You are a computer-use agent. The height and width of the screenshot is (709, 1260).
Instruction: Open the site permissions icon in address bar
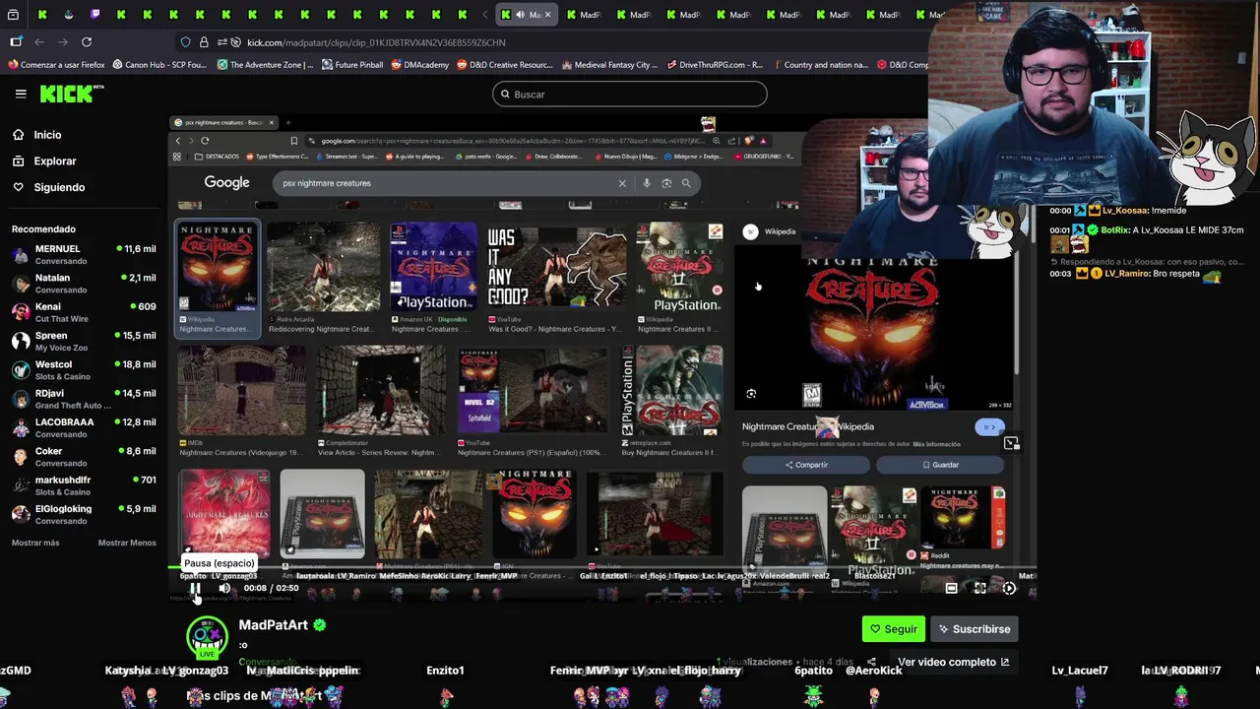tap(222, 42)
